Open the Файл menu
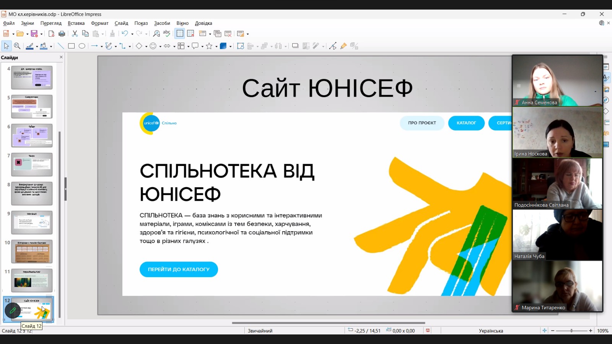 click(x=9, y=23)
